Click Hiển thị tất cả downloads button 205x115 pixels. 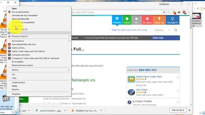(x=178, y=110)
